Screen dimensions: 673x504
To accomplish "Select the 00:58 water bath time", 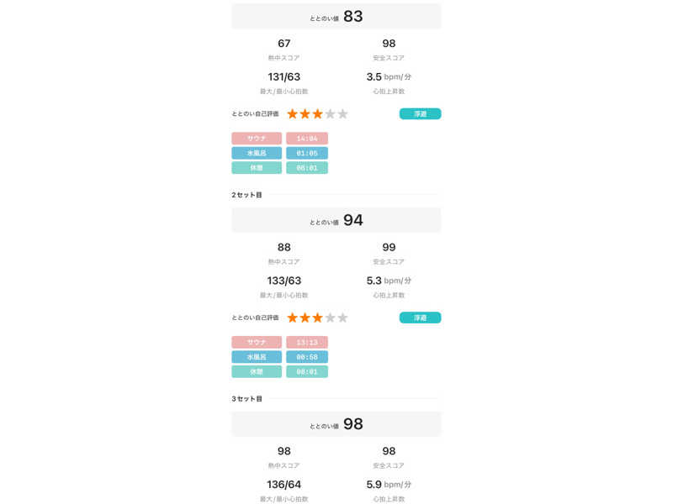I will click(x=307, y=357).
